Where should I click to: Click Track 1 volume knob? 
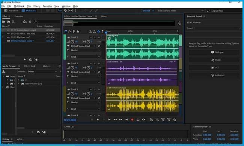72,42
